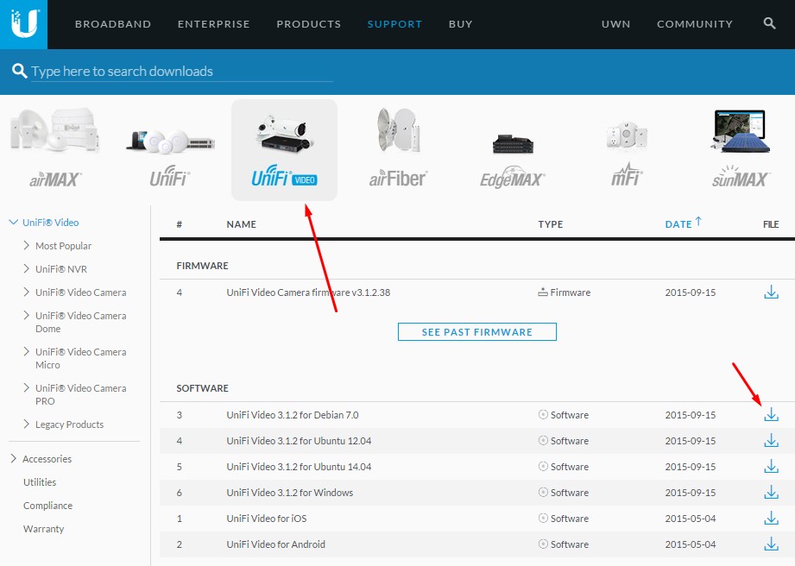Screen dimensions: 795x566
Task: Select the UniFi Video product category
Action: pos(285,150)
